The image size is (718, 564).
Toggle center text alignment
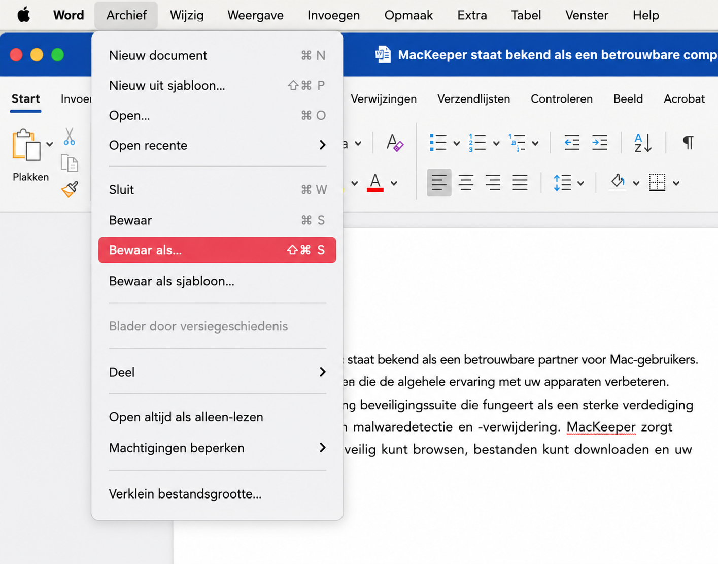[466, 182]
